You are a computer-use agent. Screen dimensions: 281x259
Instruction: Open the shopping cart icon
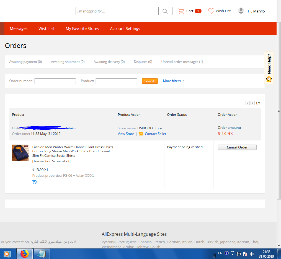(181, 11)
